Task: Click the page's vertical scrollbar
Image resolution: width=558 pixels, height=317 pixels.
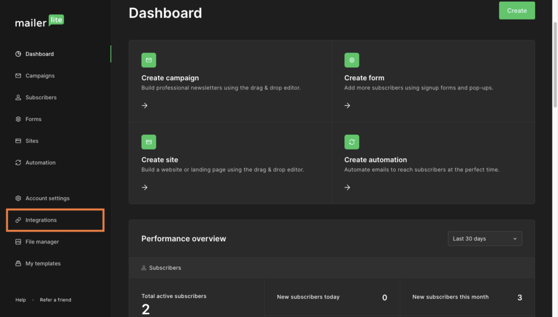Action: [x=555, y=65]
